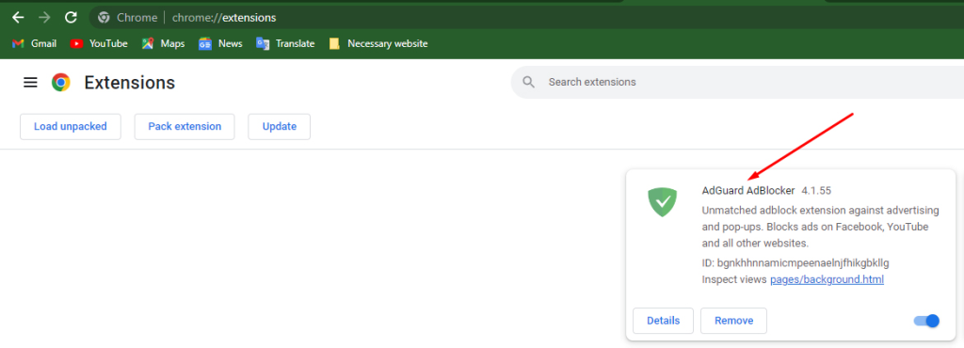This screenshot has height=348, width=964.
Task: Click the browser forward arrow
Action: [x=44, y=18]
